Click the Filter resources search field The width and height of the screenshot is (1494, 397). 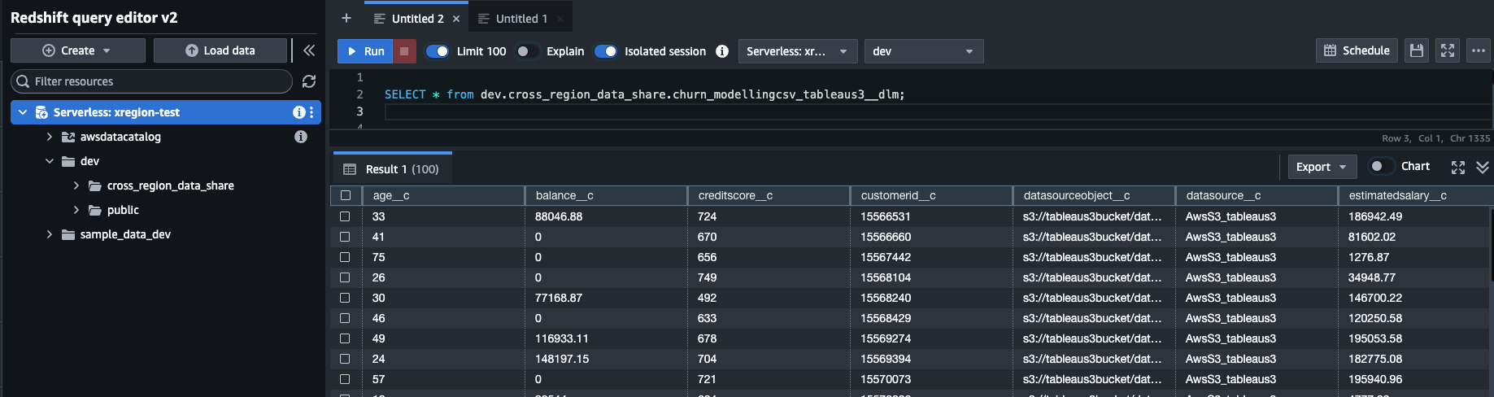click(151, 81)
